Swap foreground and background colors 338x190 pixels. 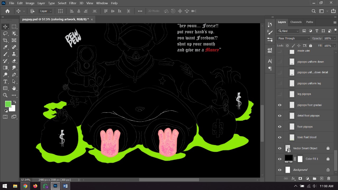pyautogui.click(x=15, y=102)
